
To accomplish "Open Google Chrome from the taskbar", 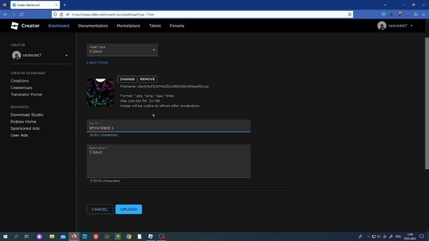I will 129,236.
